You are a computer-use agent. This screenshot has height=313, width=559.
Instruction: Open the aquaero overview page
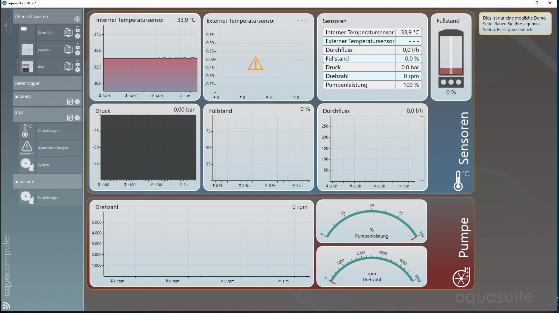(x=44, y=50)
